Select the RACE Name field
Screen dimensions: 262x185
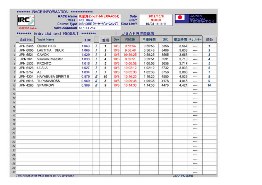pyautogui.click(x=99, y=16)
